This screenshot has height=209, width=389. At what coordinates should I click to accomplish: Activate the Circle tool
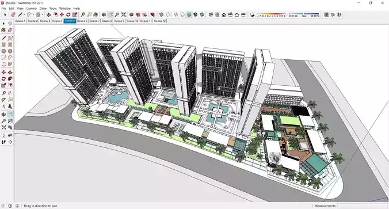click(3, 51)
